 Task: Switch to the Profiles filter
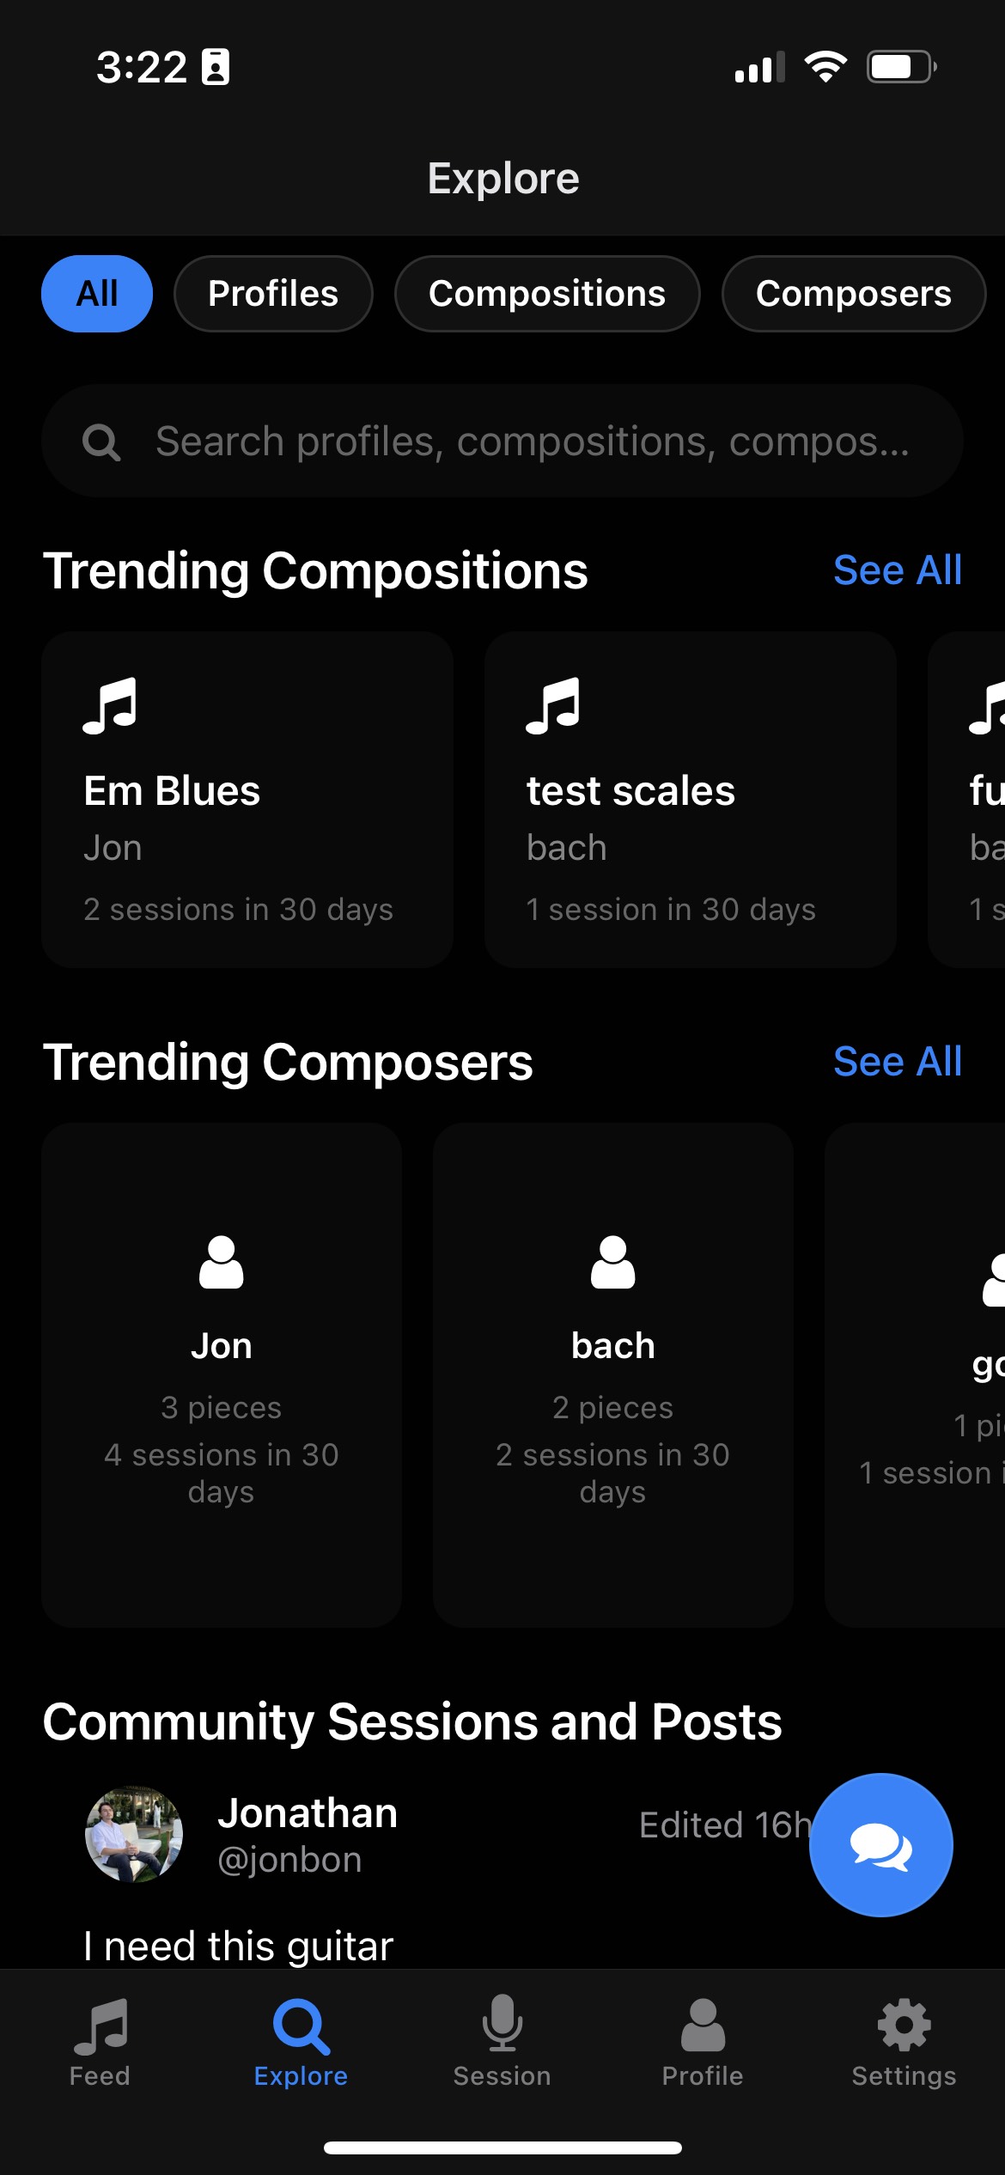pos(273,293)
